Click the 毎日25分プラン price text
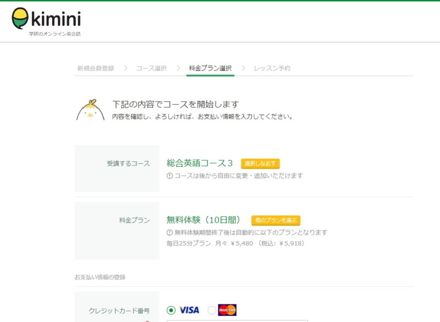Viewport: 440px width, 322px height. click(x=235, y=243)
